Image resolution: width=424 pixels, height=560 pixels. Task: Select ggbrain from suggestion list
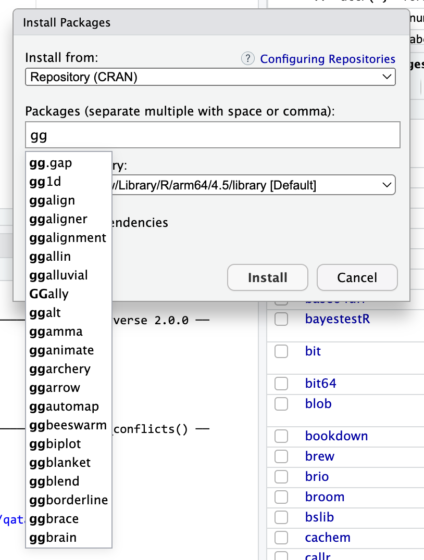(x=53, y=538)
